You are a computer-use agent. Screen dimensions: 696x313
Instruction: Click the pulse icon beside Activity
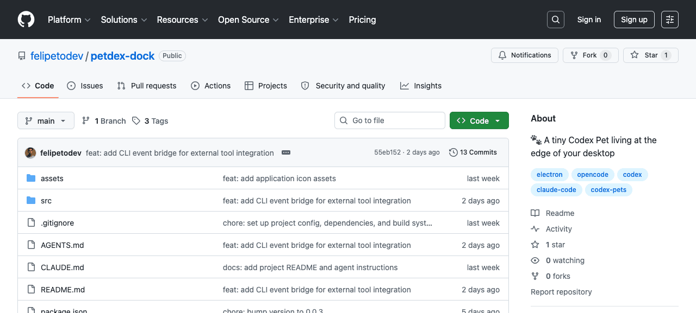pyautogui.click(x=535, y=229)
